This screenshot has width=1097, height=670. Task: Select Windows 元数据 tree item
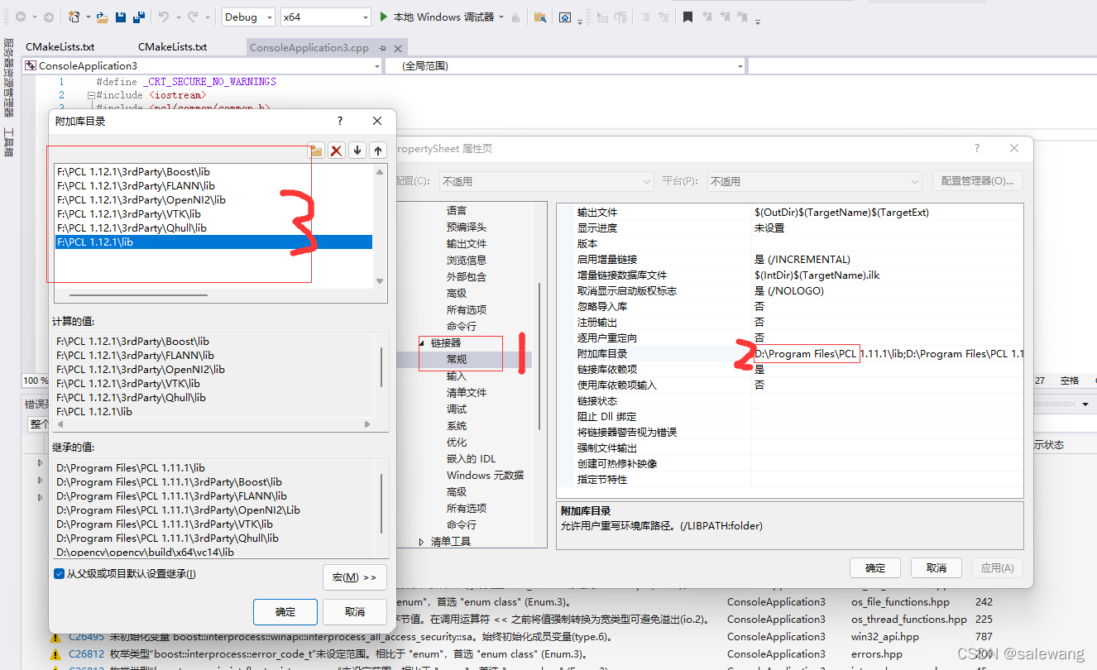(x=485, y=475)
